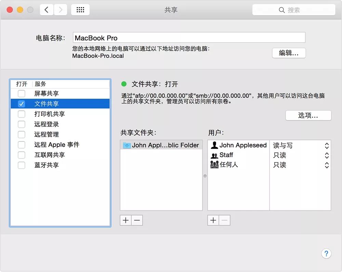Select John Appleseed in users list
Image resolution: width=342 pixels, height=272 pixels.
coord(239,145)
